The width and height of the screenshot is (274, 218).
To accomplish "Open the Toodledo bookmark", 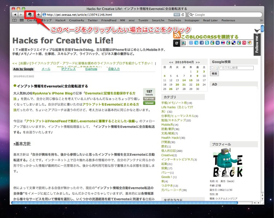I will tap(175, 20).
